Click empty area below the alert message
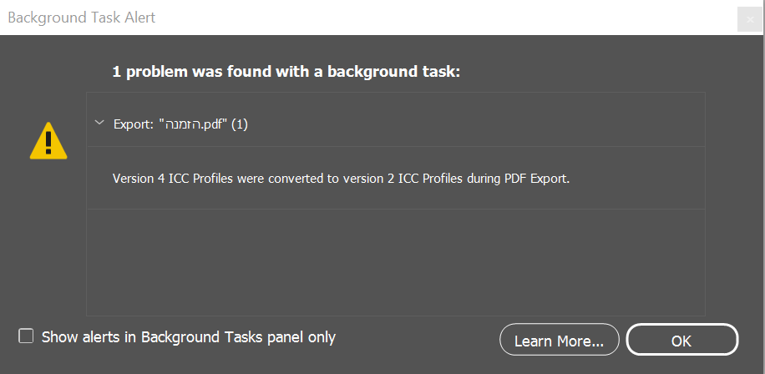This screenshot has width=765, height=374. pos(396,260)
